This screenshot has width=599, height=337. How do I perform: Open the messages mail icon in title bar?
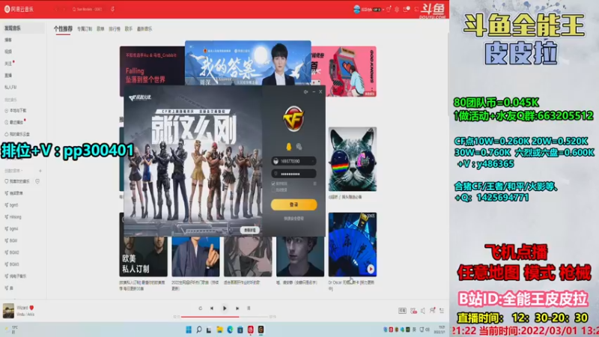(x=406, y=9)
